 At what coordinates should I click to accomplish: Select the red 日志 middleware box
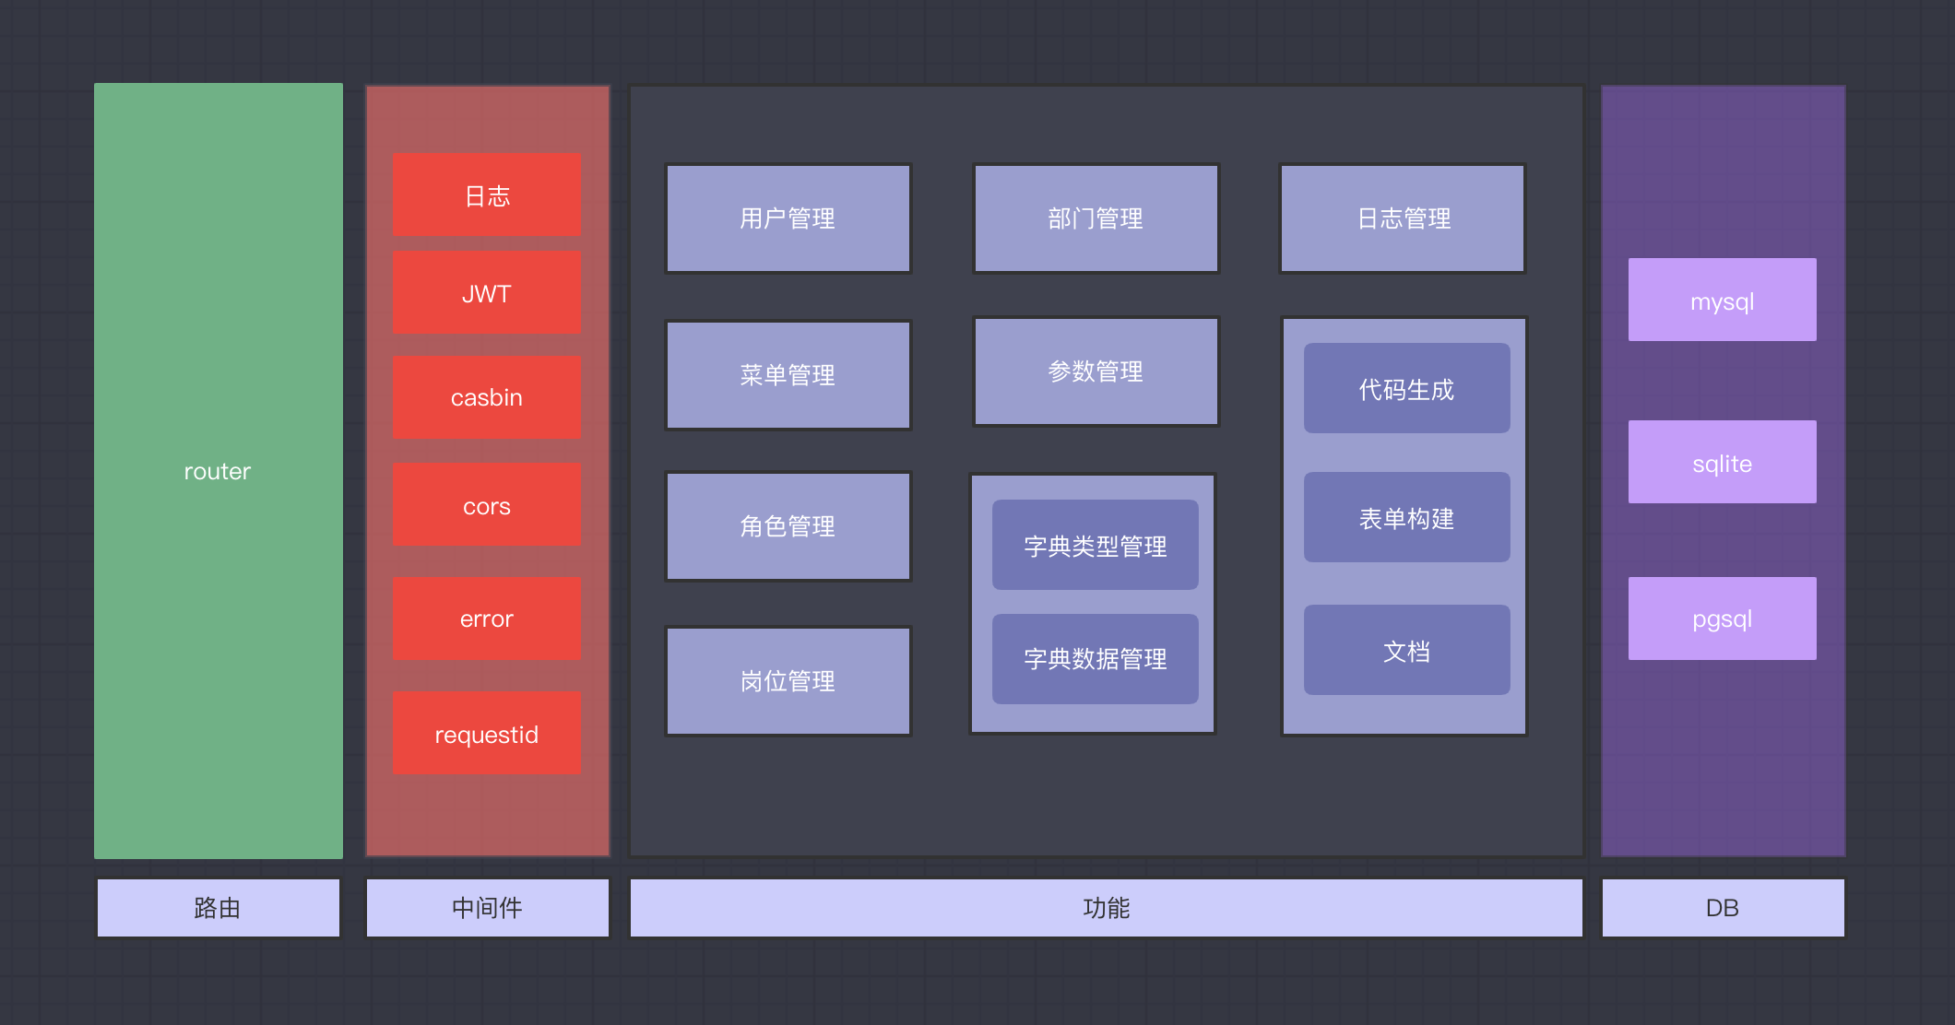tap(486, 195)
